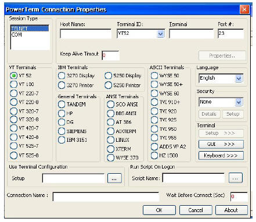Select SCO ANSI terminal
Screen dimensions: 256x222
click(110, 105)
